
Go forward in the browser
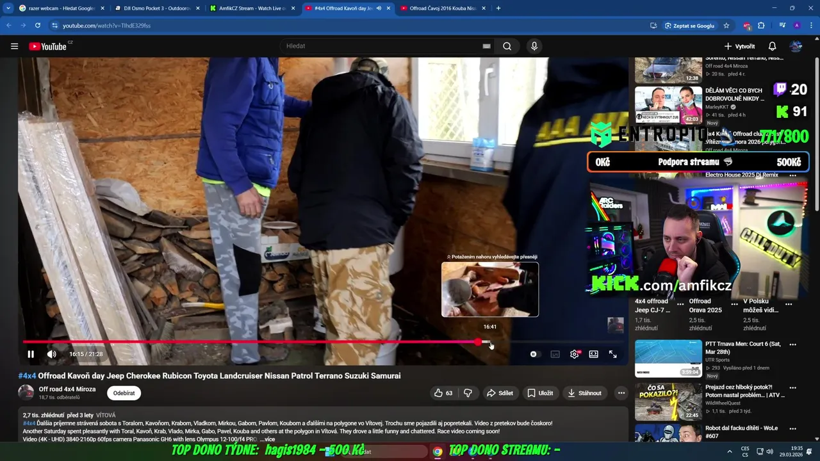click(23, 26)
